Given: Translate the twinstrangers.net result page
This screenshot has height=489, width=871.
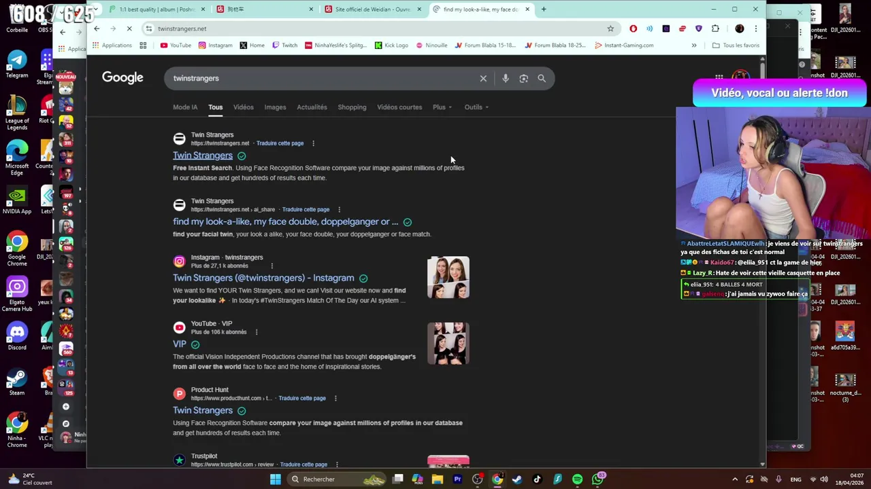Looking at the screenshot, I should point(280,143).
